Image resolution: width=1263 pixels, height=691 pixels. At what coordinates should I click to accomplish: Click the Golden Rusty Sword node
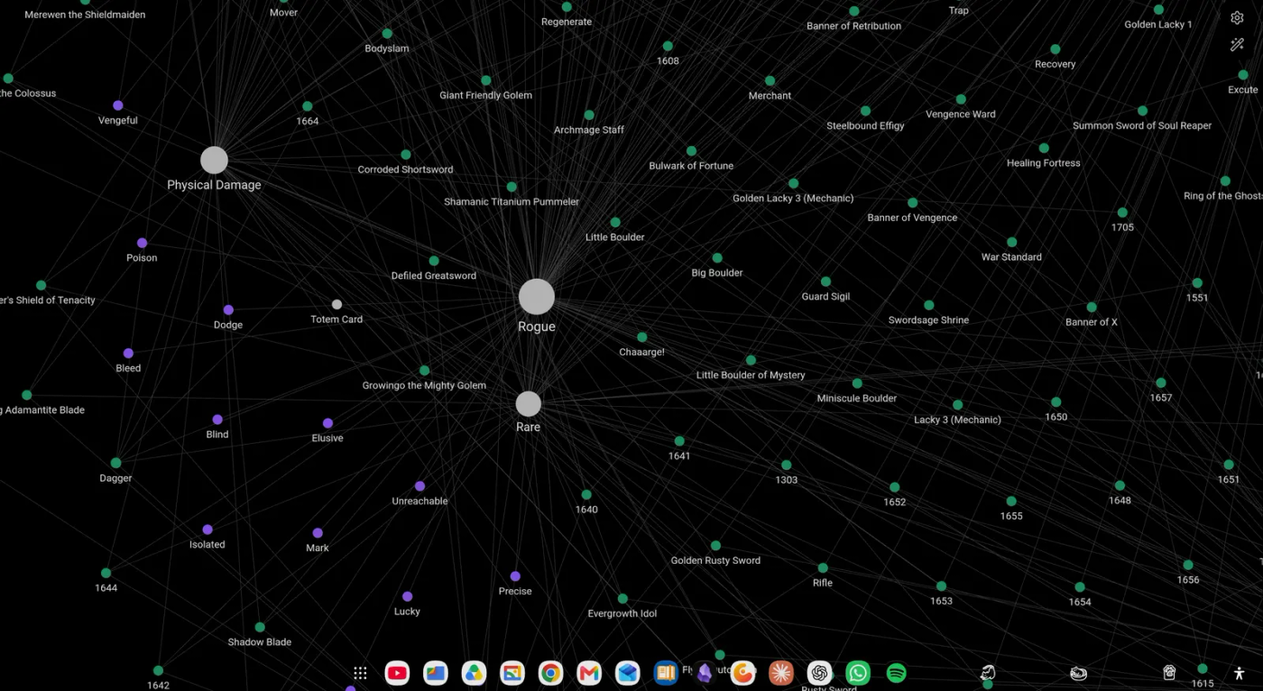(715, 546)
